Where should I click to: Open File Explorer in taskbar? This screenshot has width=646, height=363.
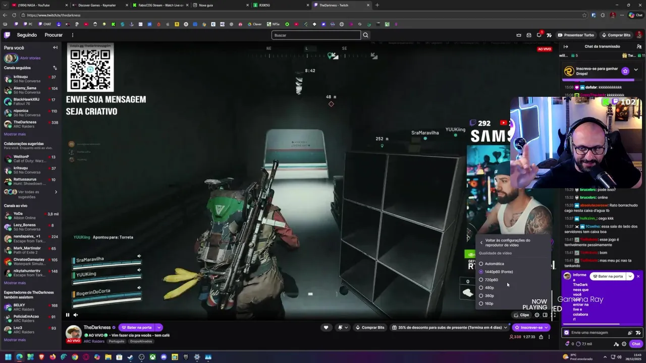coord(108,357)
